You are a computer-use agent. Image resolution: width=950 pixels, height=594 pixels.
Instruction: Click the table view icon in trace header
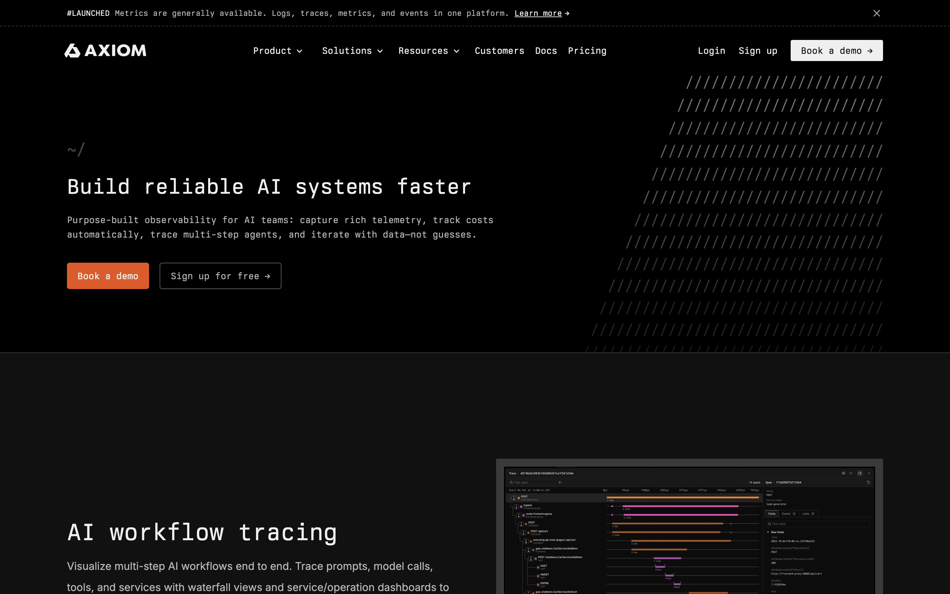[x=843, y=474]
